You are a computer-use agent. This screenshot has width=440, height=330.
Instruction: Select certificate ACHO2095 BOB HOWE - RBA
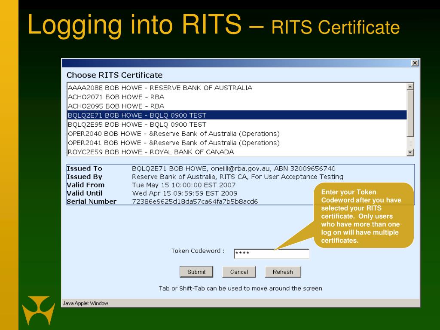pyautogui.click(x=237, y=106)
